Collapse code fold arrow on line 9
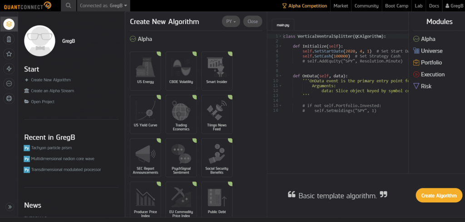The image size is (465, 222). pyautogui.click(x=280, y=76)
